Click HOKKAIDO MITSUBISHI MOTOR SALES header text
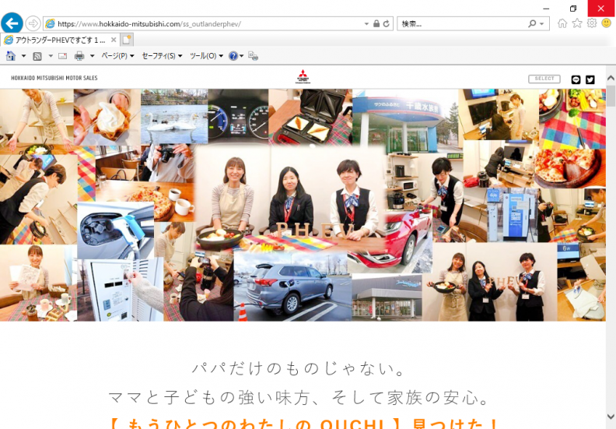Viewport: 616px width, 429px height. 54,79
